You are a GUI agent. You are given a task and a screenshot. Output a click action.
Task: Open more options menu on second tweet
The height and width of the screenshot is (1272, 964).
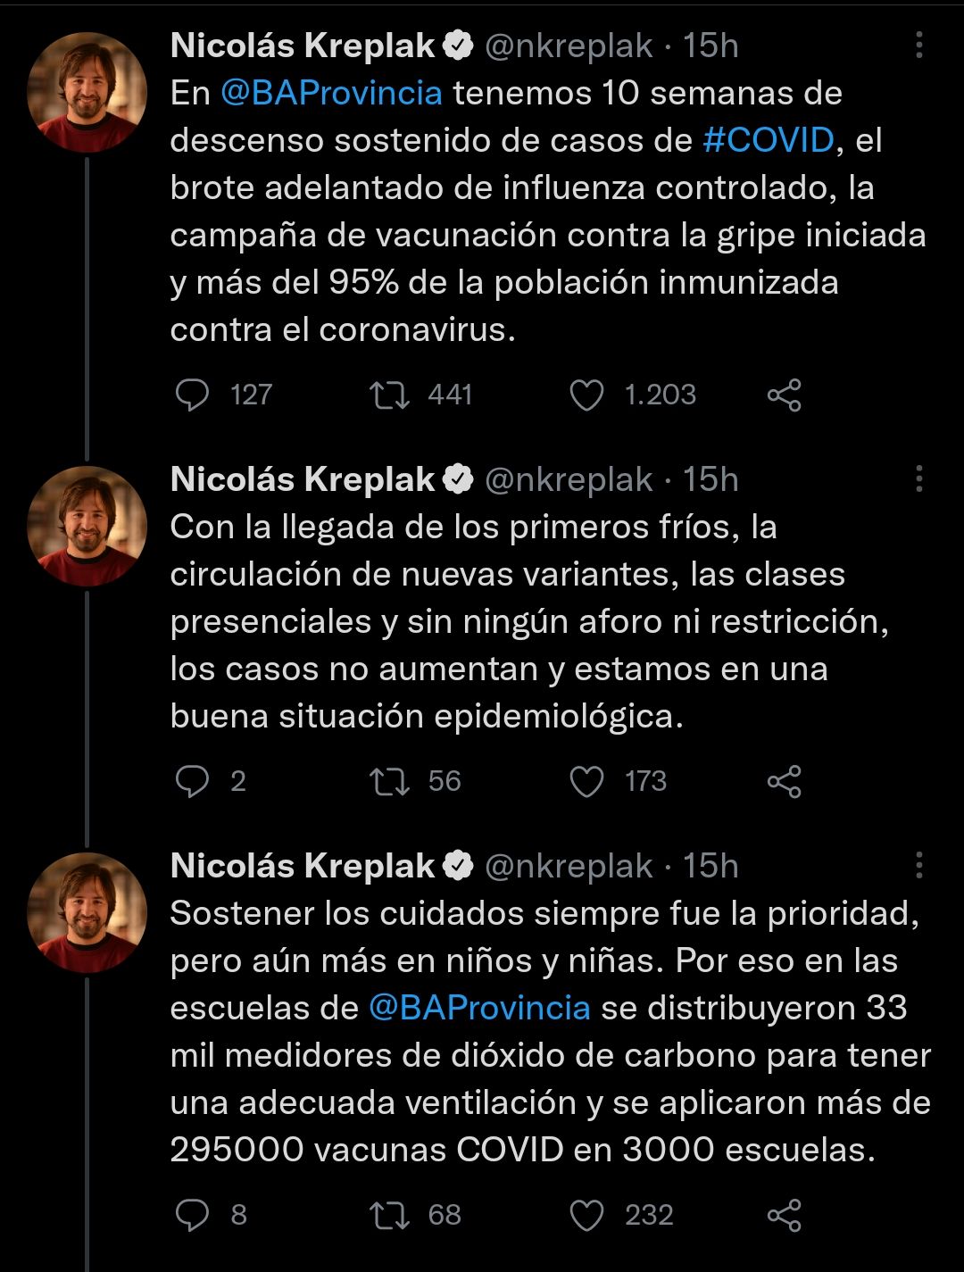click(918, 479)
